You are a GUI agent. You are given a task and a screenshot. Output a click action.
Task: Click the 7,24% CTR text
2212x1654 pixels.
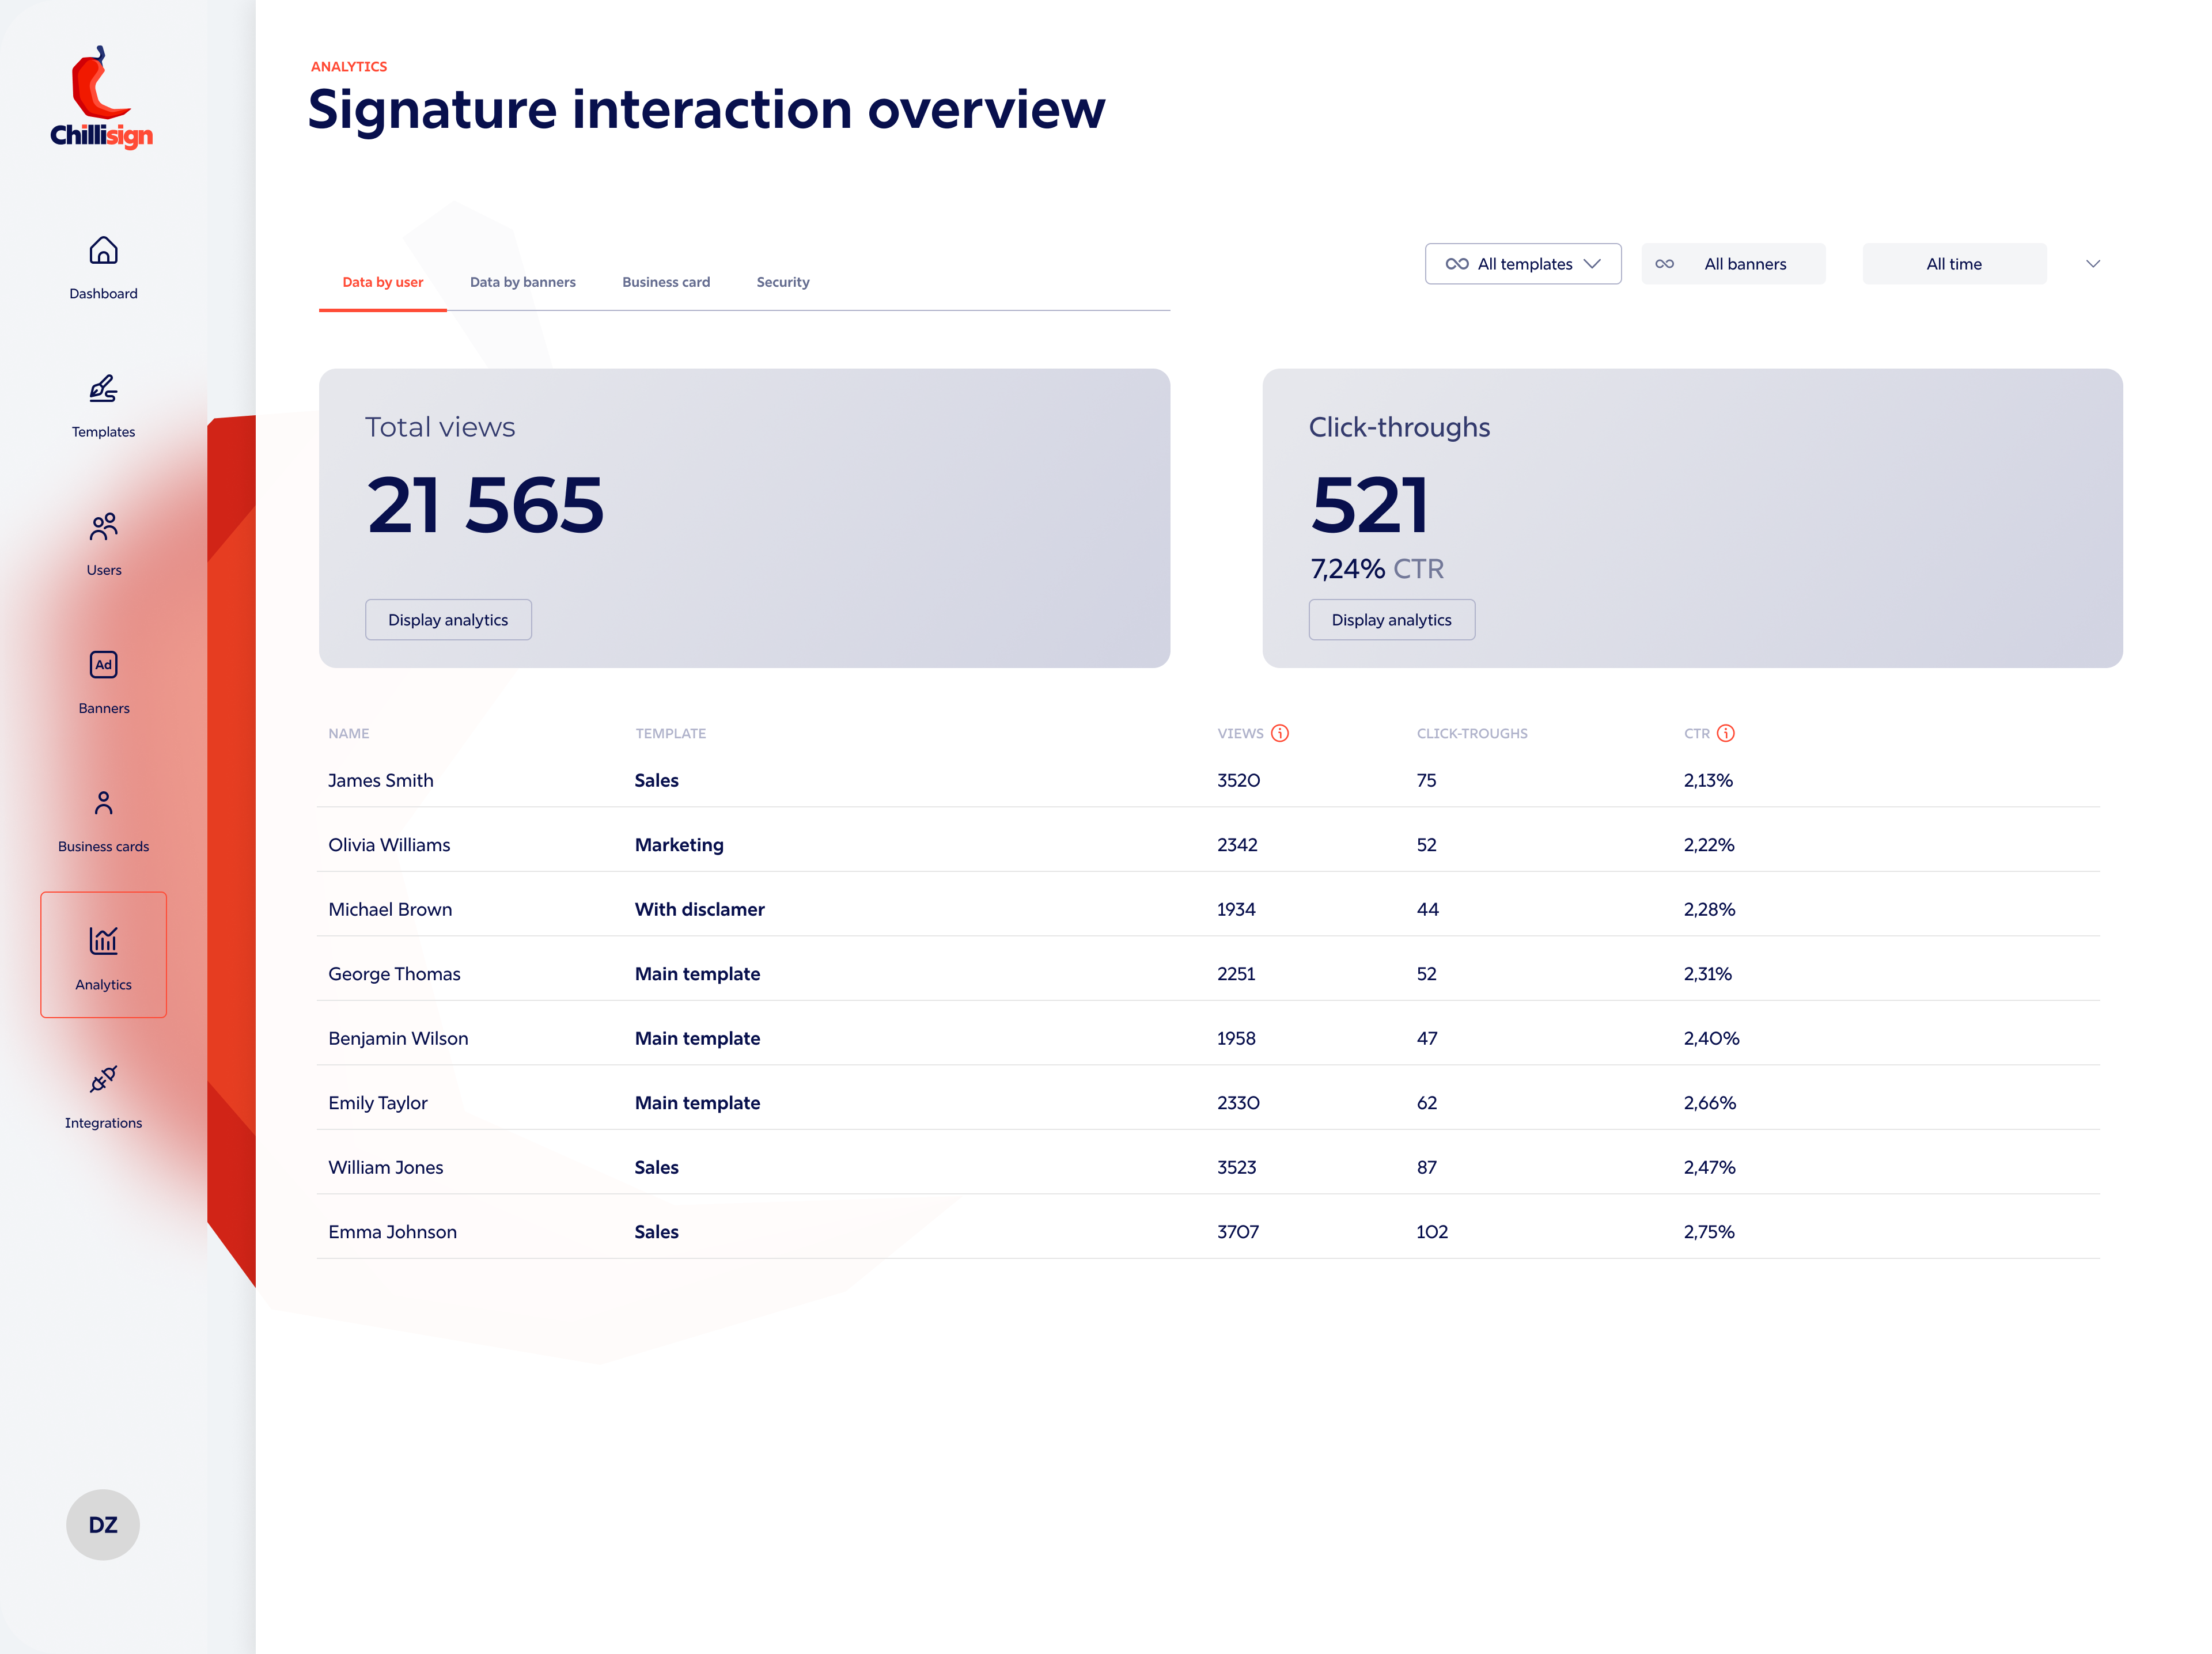pyautogui.click(x=1377, y=569)
